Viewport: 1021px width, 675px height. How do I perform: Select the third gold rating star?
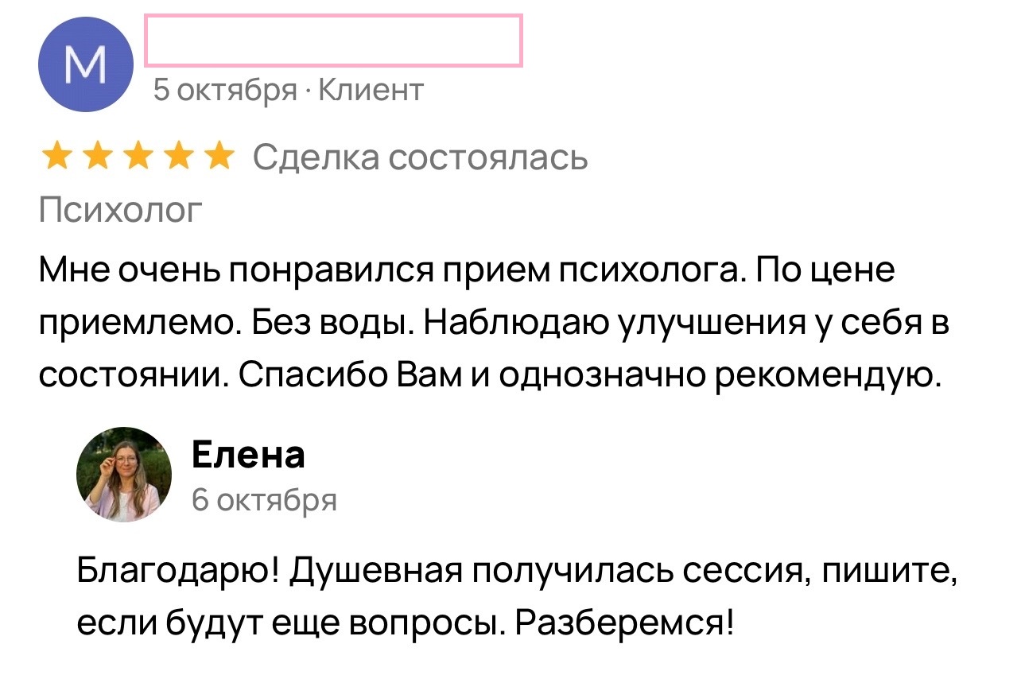pos(138,157)
